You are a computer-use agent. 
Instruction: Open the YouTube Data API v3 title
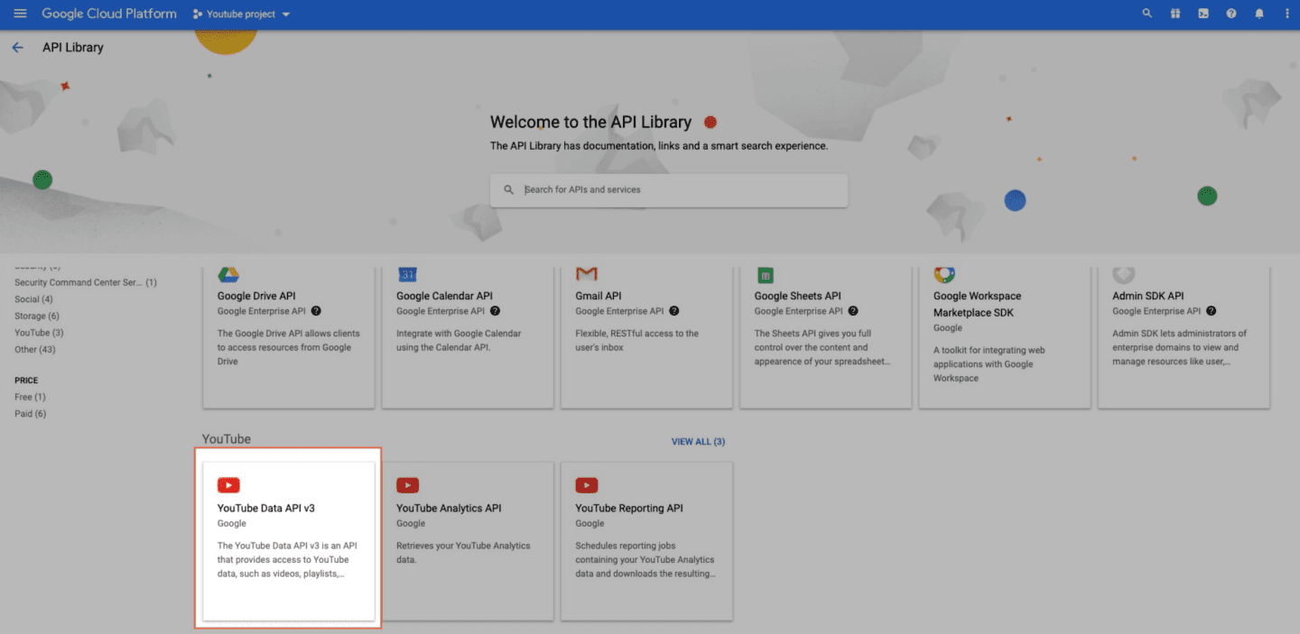(265, 509)
